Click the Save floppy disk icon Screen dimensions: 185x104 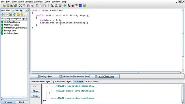[8, 5]
